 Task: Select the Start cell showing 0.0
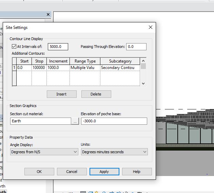(24, 68)
